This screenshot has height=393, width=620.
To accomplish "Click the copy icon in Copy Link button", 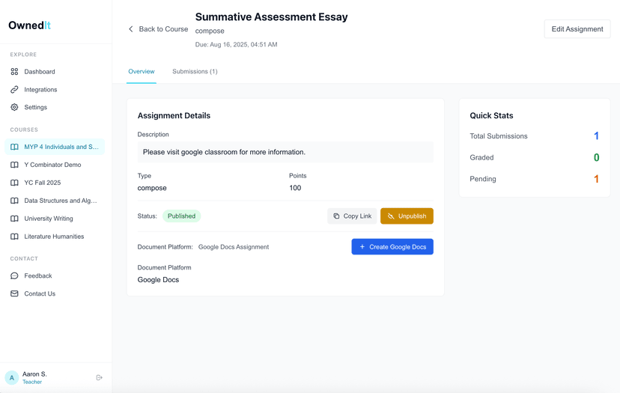I will [336, 216].
